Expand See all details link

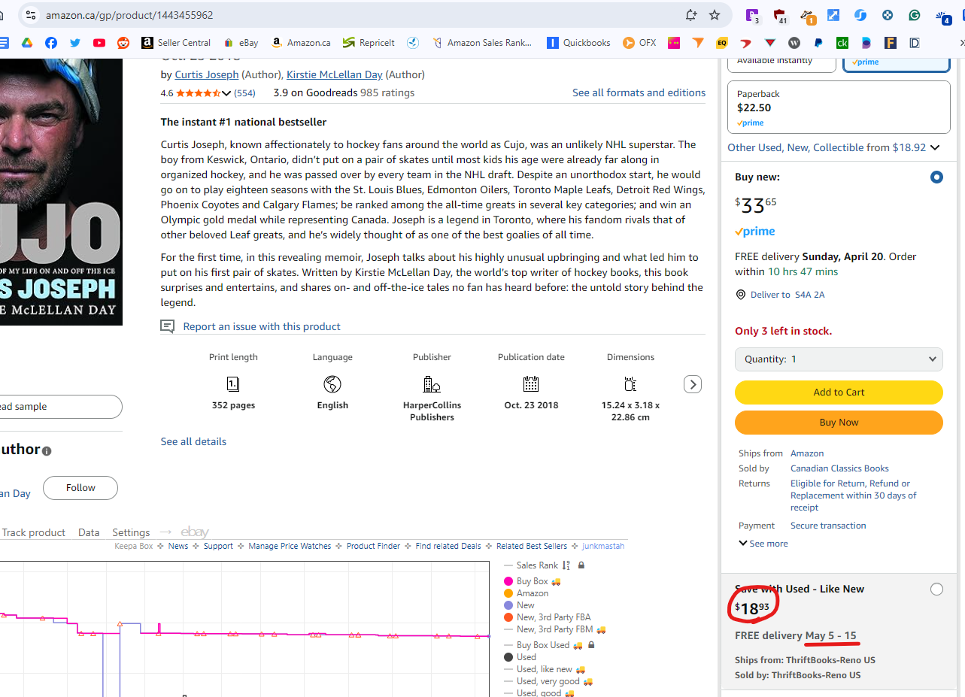pyautogui.click(x=193, y=441)
